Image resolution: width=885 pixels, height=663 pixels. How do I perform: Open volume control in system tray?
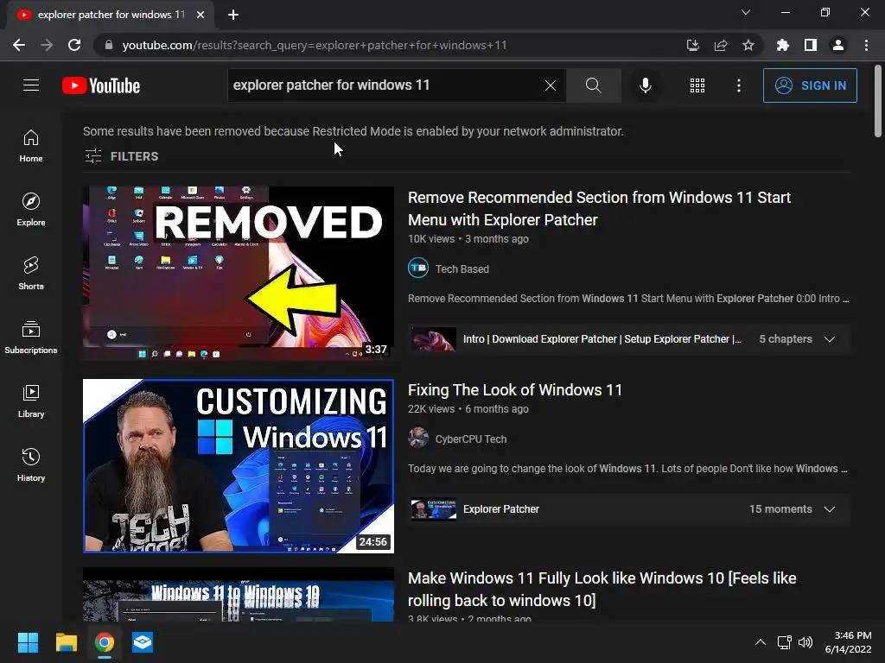click(x=805, y=642)
